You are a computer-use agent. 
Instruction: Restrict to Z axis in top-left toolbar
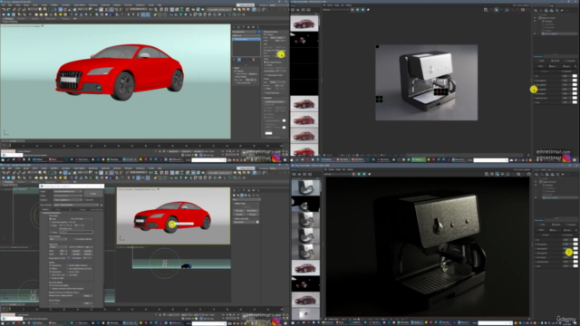(138, 14)
